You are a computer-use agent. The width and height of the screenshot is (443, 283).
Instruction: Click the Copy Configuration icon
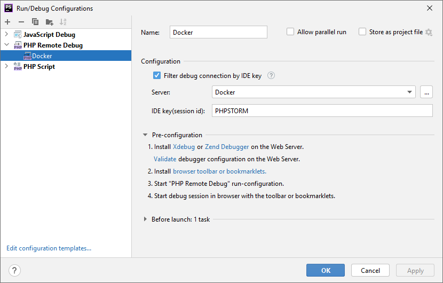point(35,22)
